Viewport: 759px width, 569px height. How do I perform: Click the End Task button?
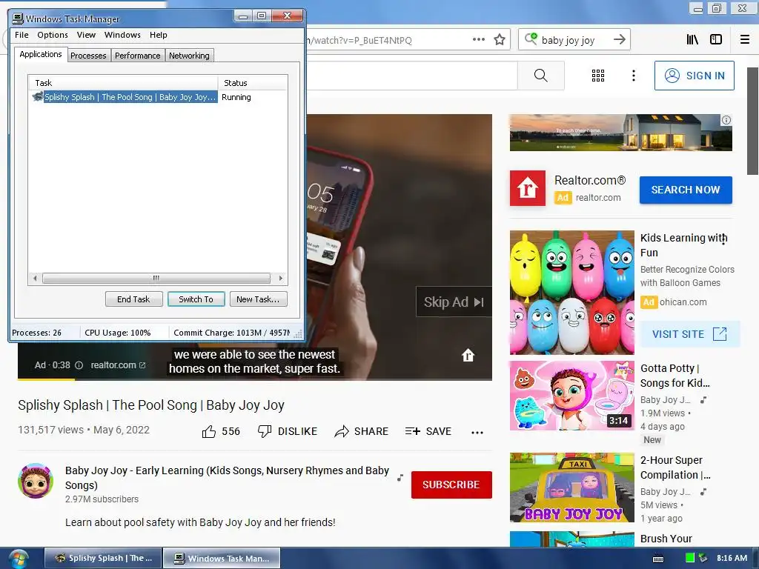tap(133, 299)
